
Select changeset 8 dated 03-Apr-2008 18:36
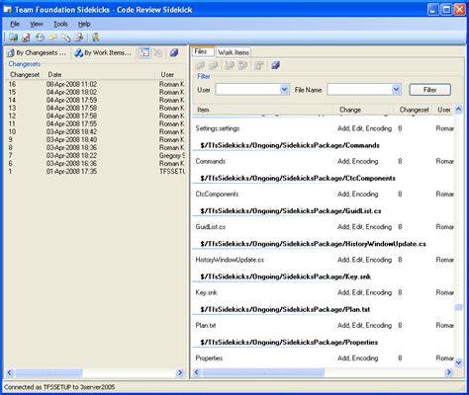point(96,147)
